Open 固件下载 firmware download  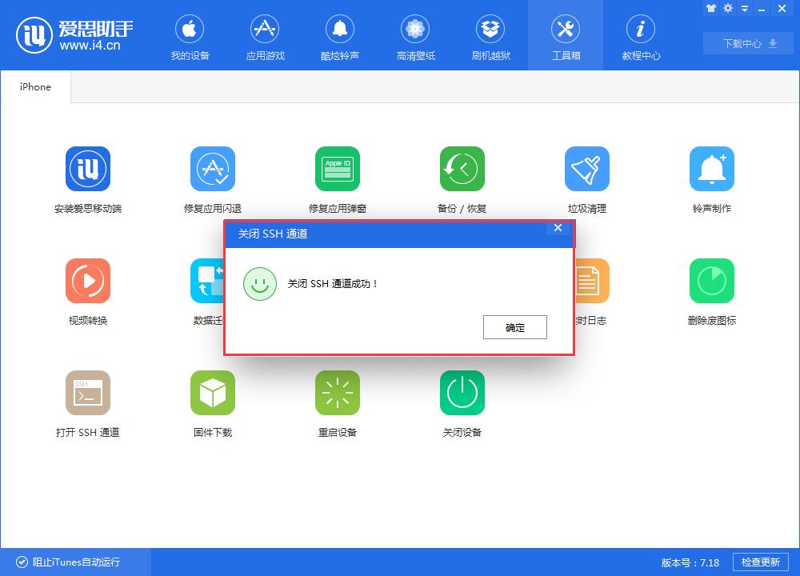(x=212, y=404)
